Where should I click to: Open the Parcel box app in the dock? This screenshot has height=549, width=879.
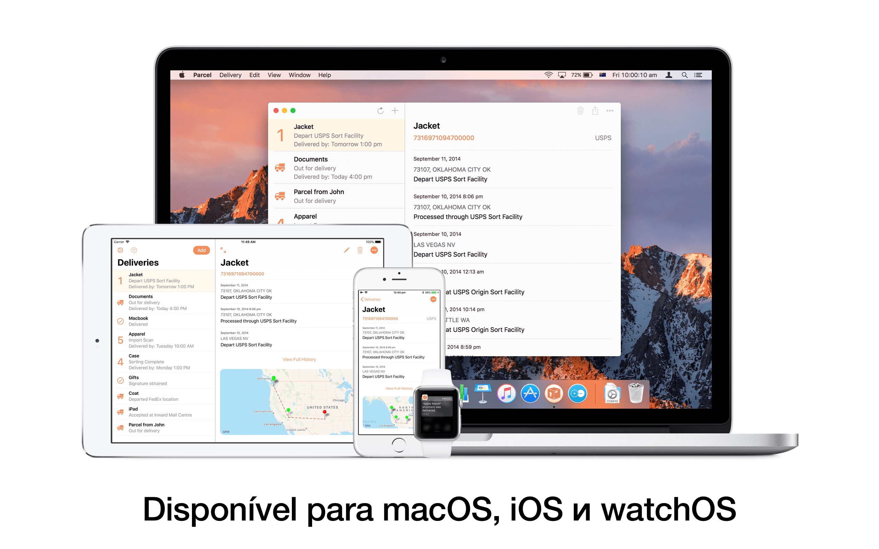click(x=554, y=394)
